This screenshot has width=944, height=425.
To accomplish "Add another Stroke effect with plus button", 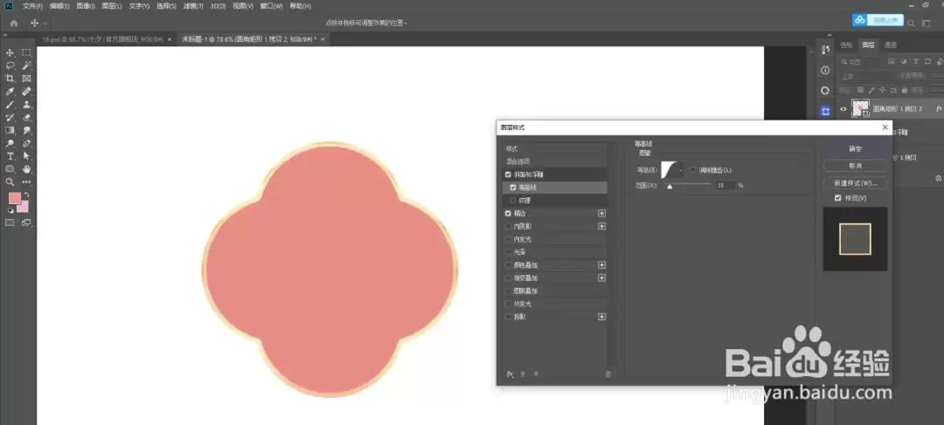I will tap(601, 214).
